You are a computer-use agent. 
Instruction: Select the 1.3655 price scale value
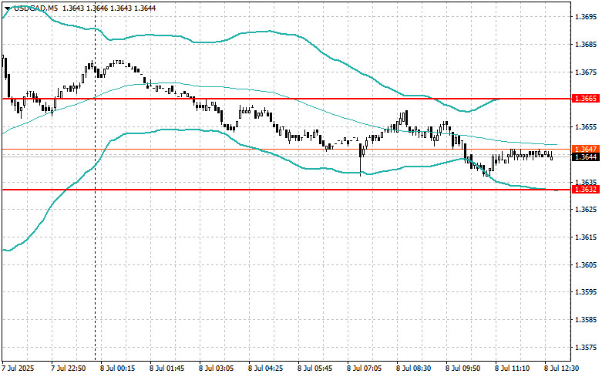(586, 127)
